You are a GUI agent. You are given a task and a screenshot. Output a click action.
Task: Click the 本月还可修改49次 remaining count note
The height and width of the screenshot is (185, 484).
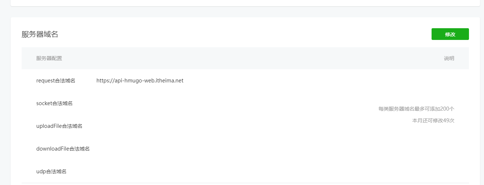point(433,121)
